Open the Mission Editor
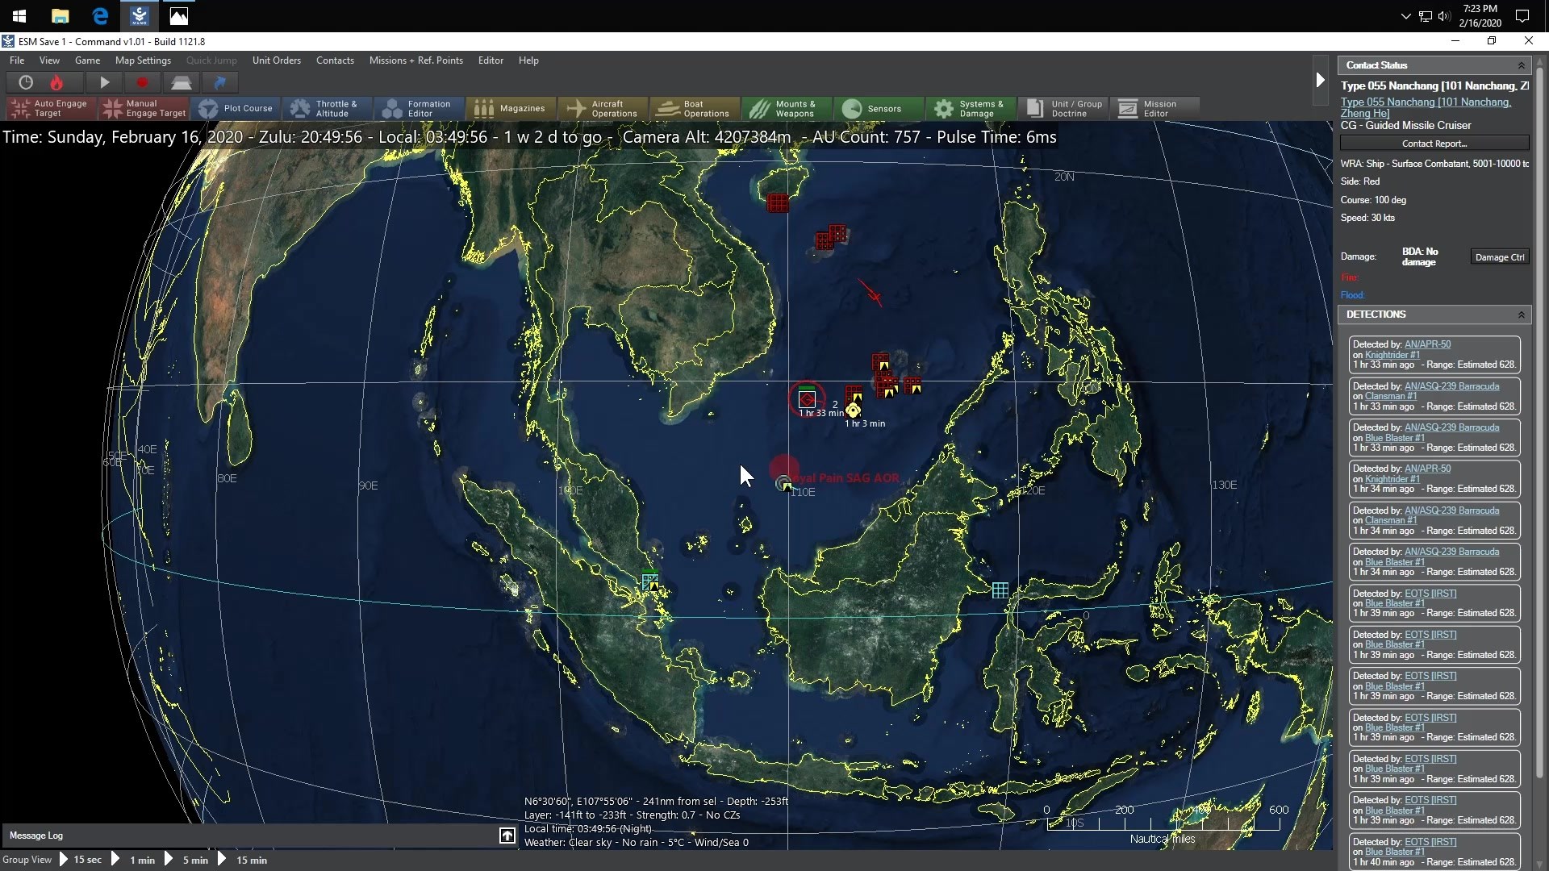 coord(1155,108)
